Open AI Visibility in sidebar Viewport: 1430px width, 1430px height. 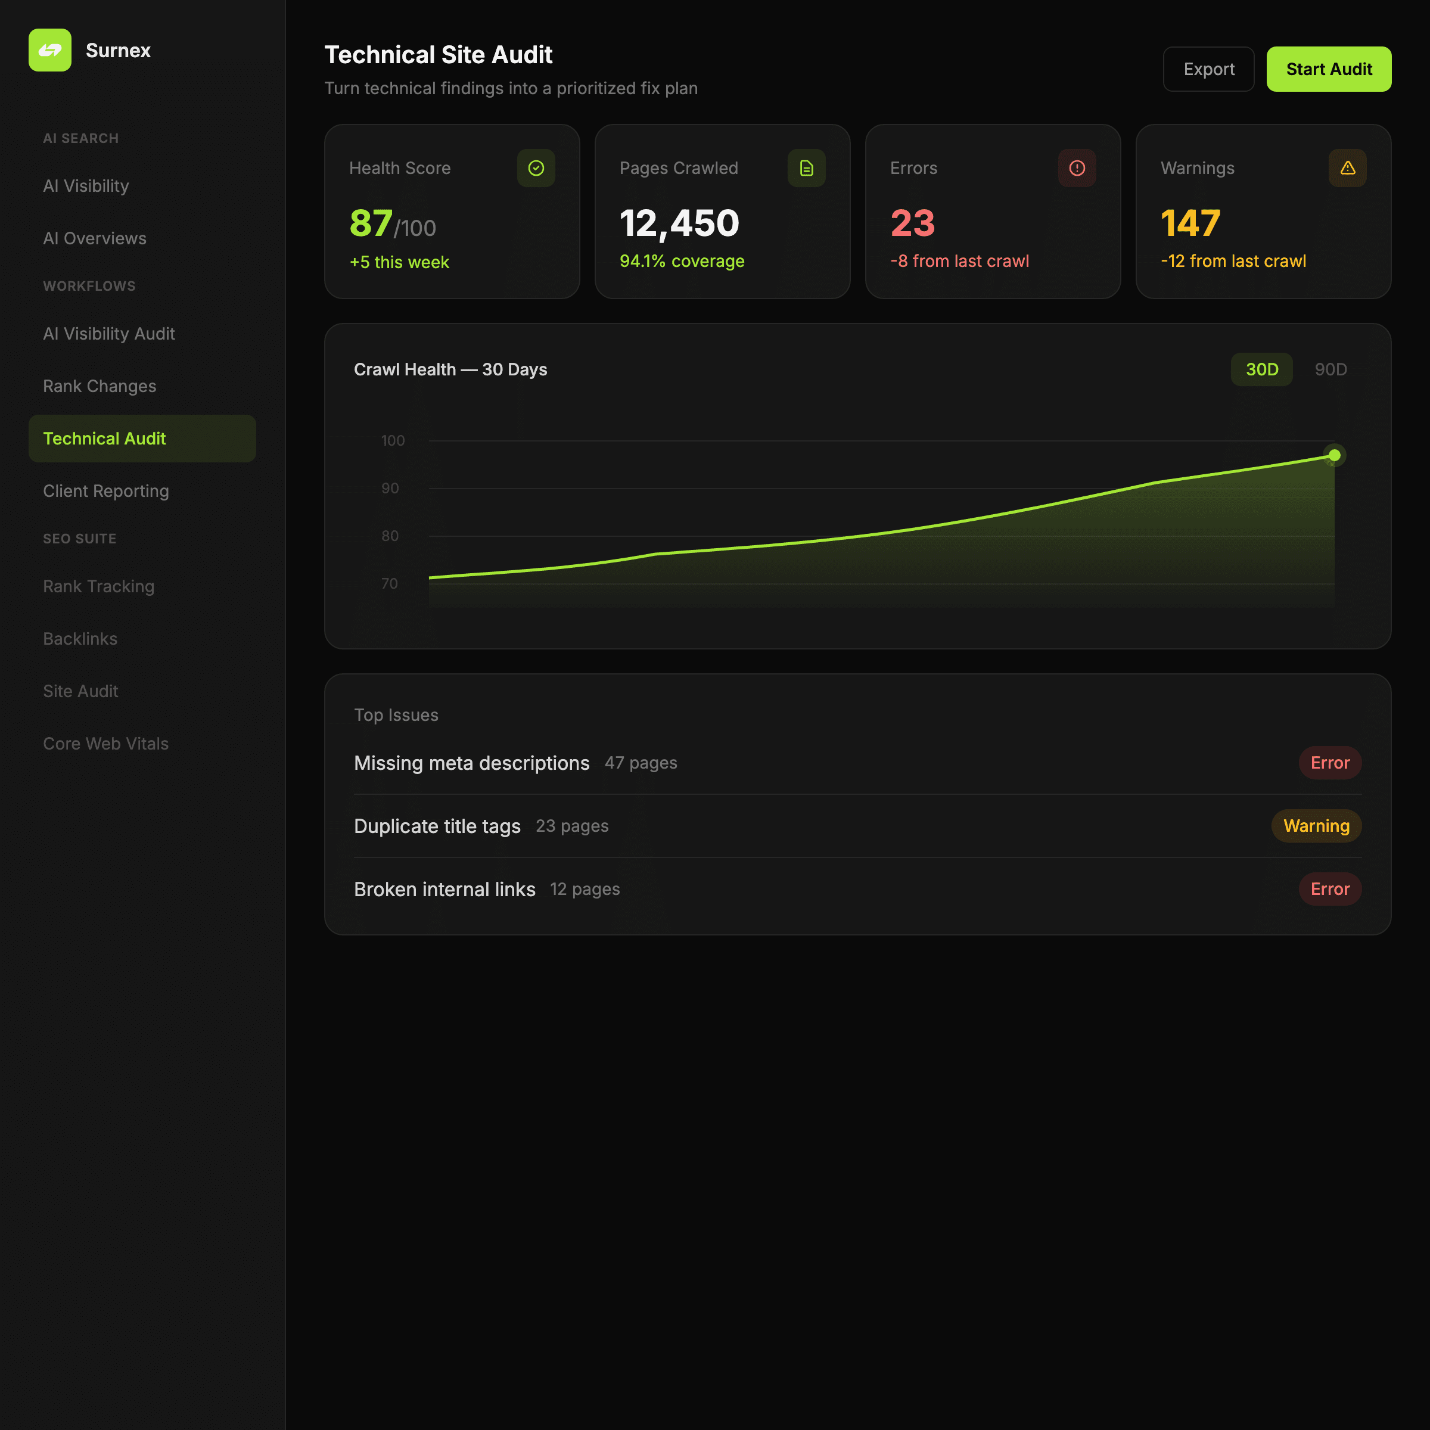[x=86, y=186]
